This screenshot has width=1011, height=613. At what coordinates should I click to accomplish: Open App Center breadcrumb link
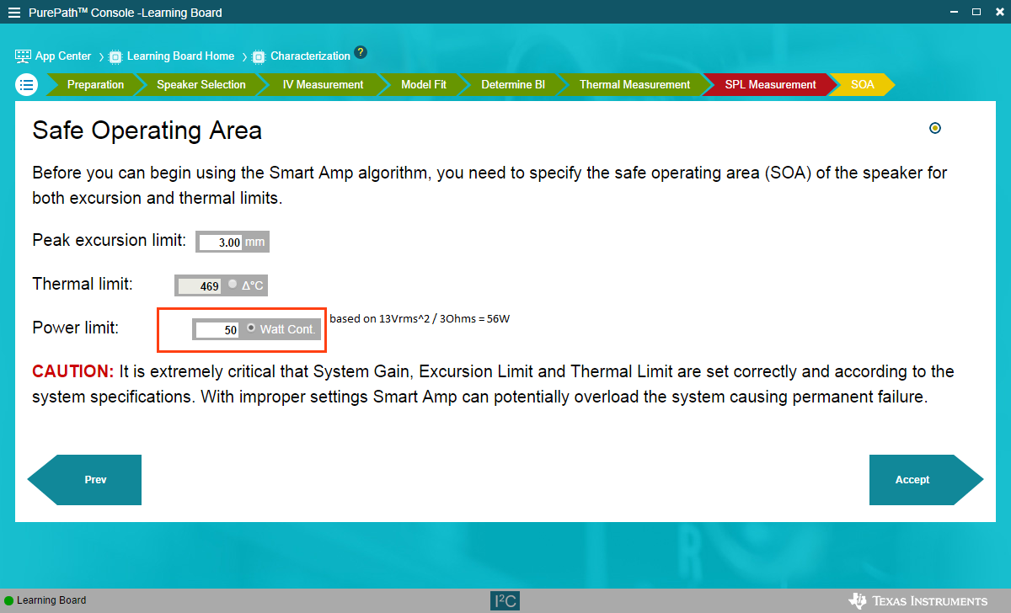pyautogui.click(x=63, y=56)
